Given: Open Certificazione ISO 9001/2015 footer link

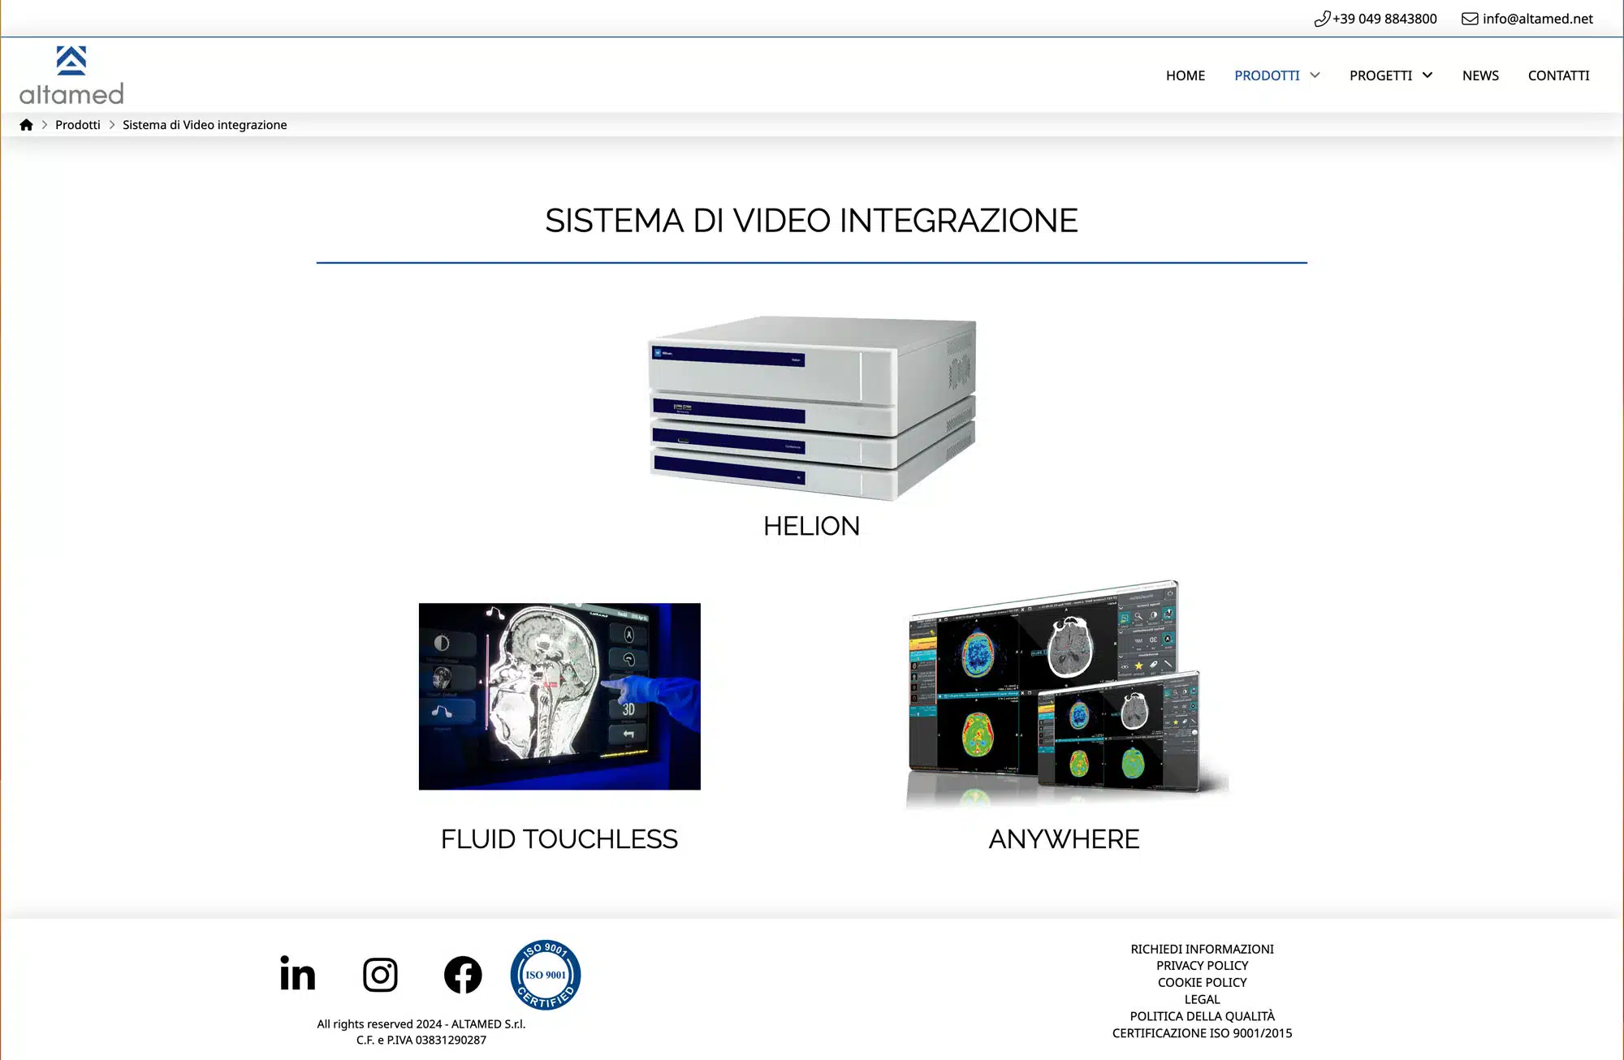Looking at the screenshot, I should tap(1202, 1033).
